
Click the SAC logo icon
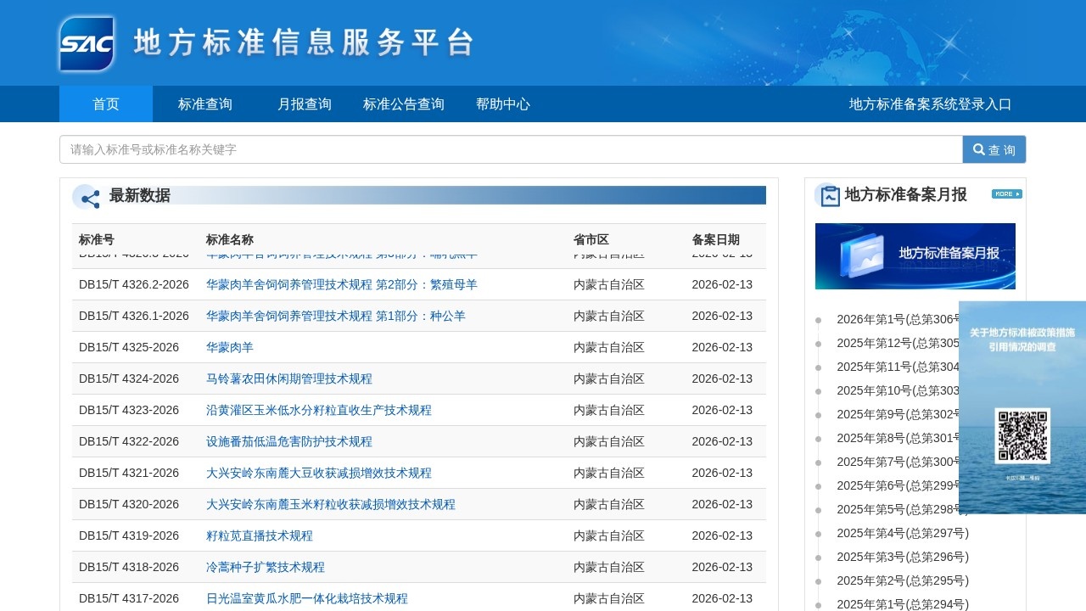click(87, 43)
